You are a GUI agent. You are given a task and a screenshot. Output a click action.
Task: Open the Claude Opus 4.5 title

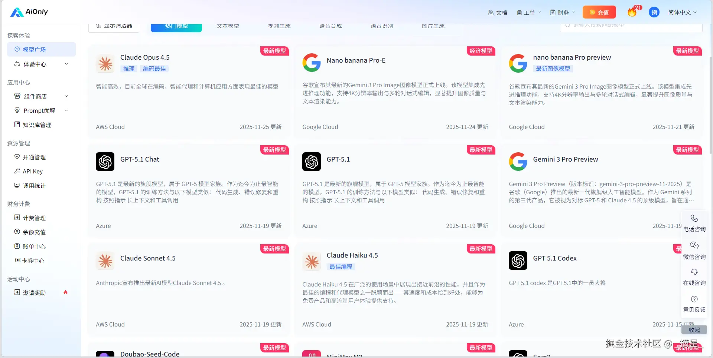point(145,57)
